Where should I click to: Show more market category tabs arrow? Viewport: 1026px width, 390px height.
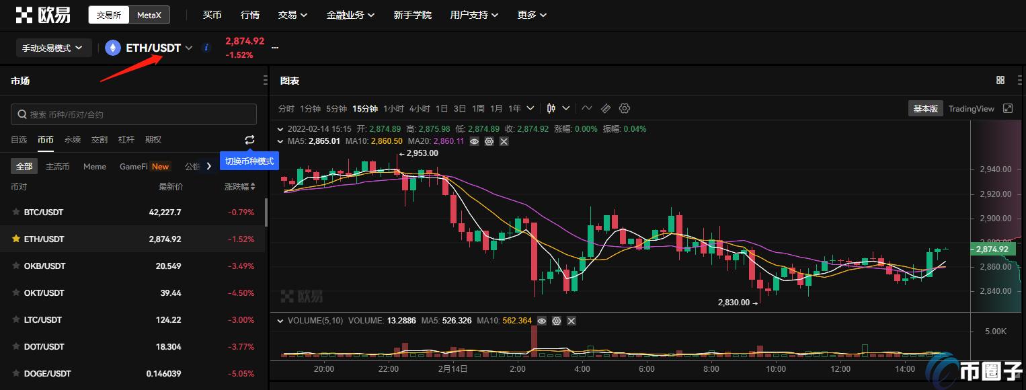208,166
